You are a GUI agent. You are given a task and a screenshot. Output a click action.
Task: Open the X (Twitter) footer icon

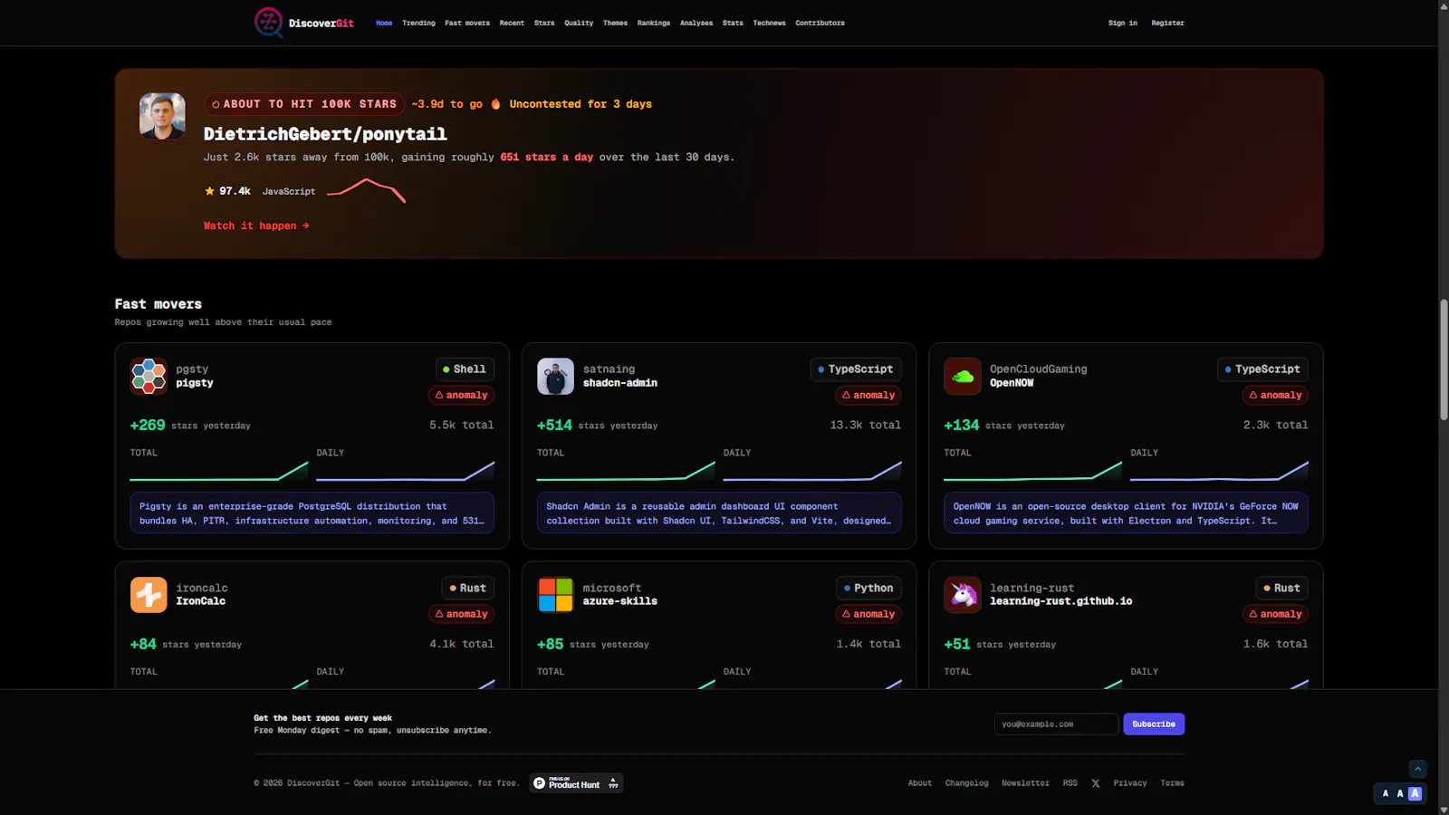tap(1096, 783)
